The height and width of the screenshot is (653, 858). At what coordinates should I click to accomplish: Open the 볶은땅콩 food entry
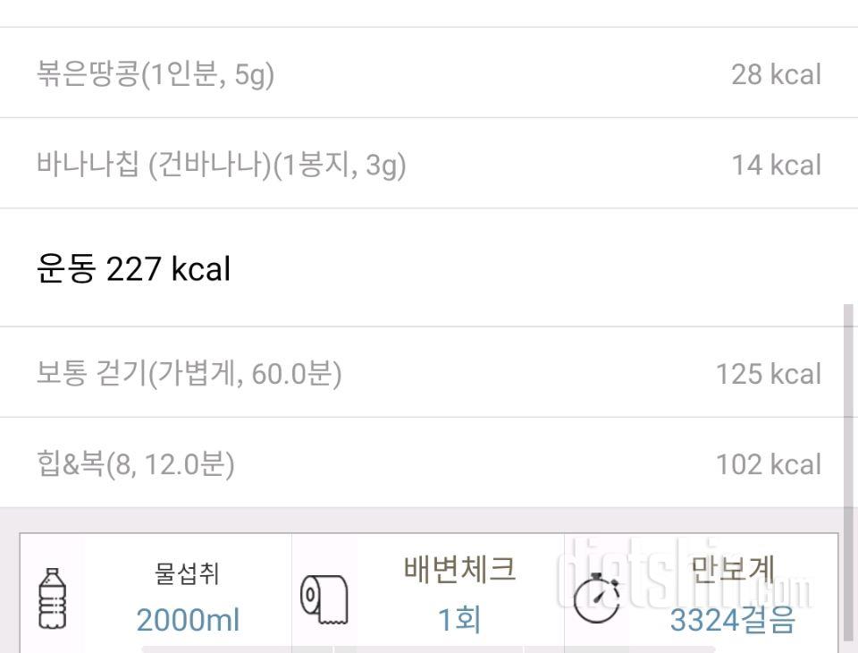click(156, 73)
